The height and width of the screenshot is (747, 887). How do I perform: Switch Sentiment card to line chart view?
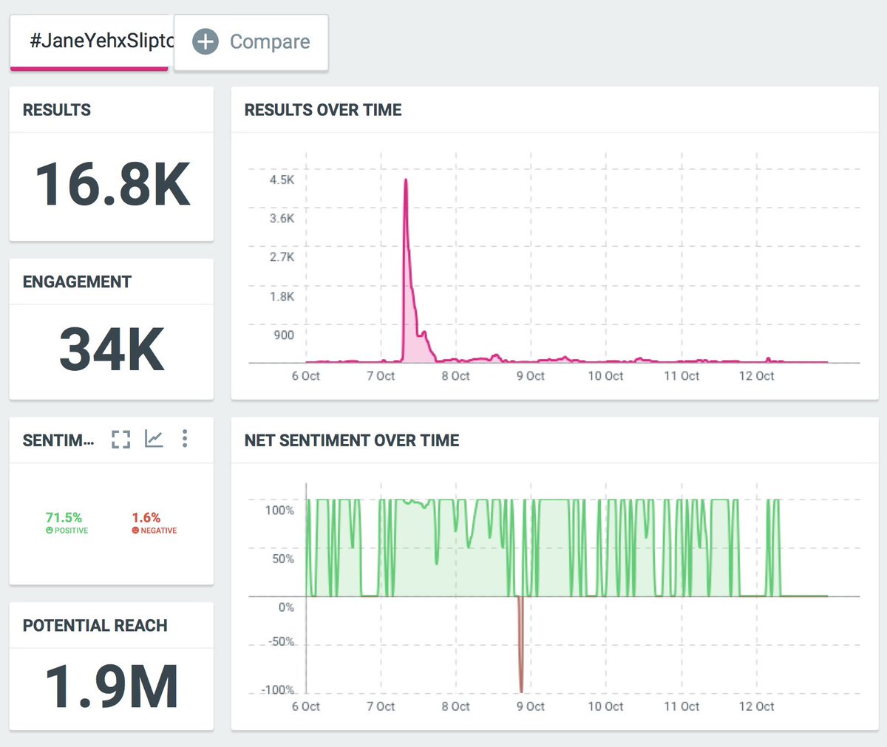pyautogui.click(x=154, y=439)
